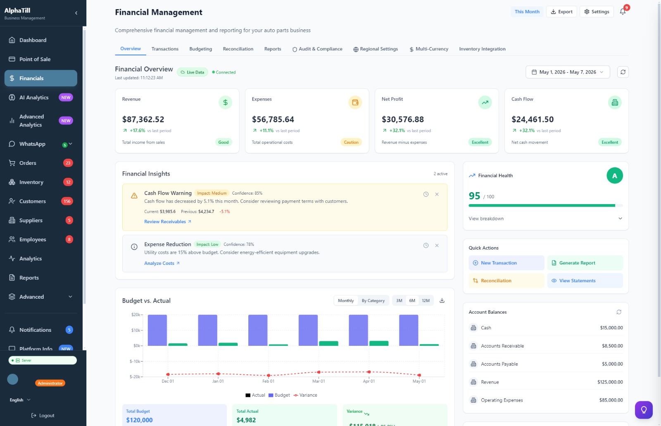Snooze the Cash Flow Warning with the clock icon

click(x=426, y=194)
